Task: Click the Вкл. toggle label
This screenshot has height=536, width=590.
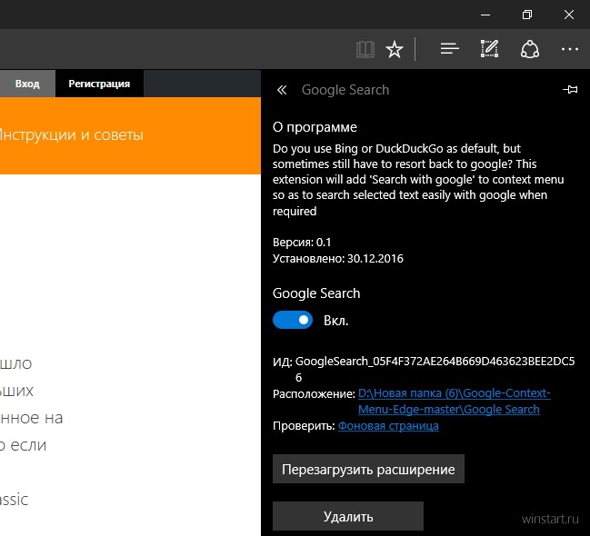Action: 336,321
